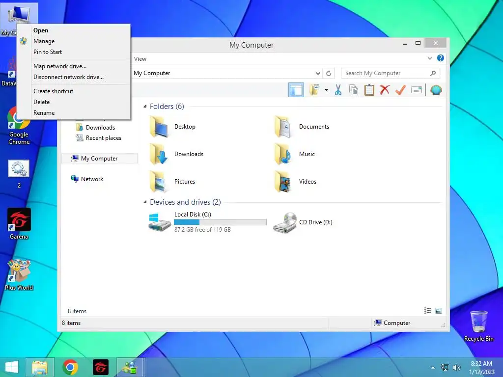
Task: Open the View ribbon tab
Action: point(140,59)
